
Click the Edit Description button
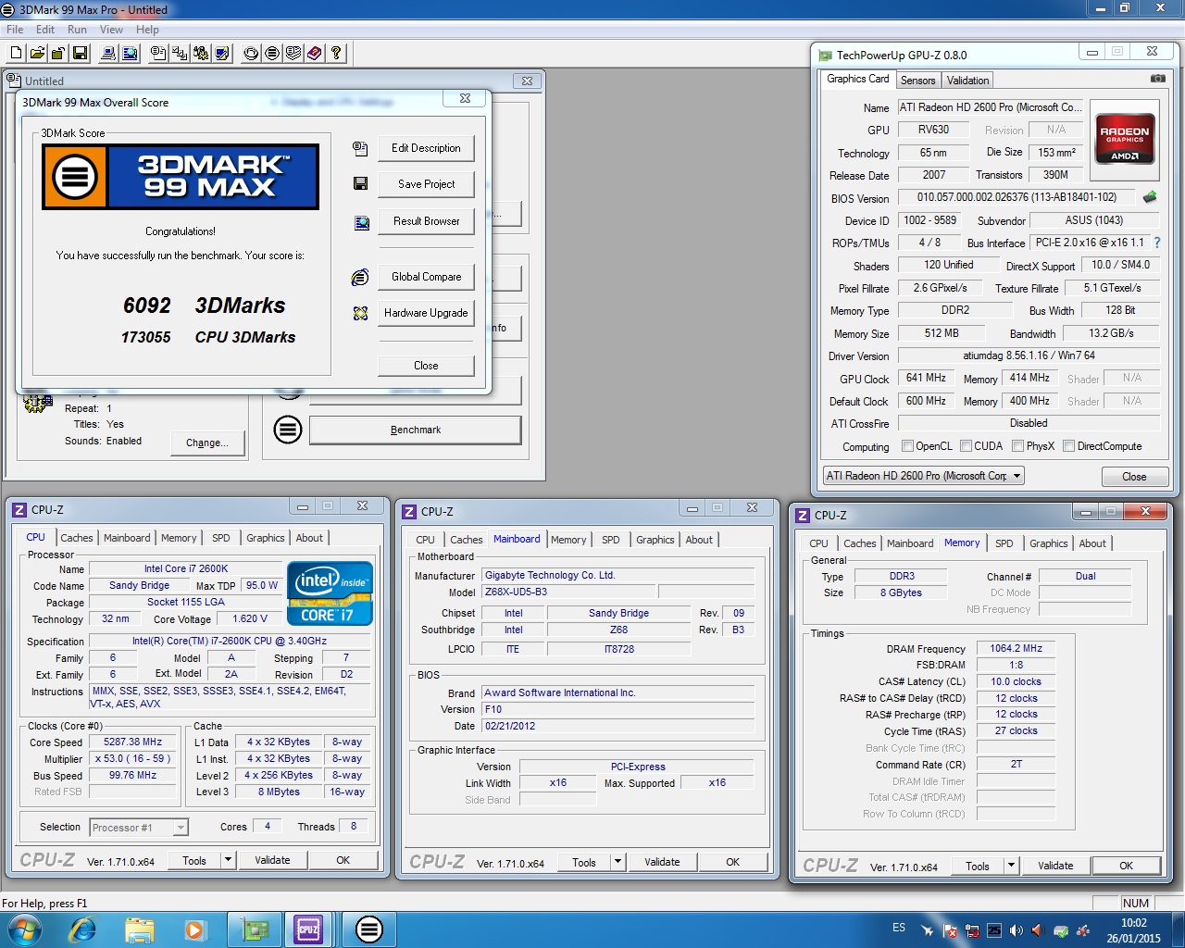tap(426, 148)
